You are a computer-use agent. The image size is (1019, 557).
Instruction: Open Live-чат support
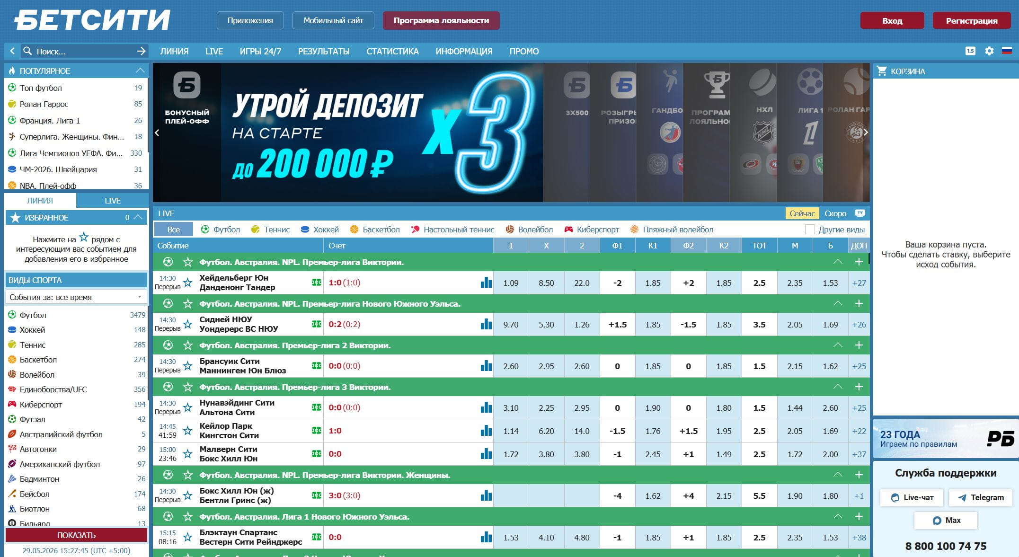[x=912, y=497]
